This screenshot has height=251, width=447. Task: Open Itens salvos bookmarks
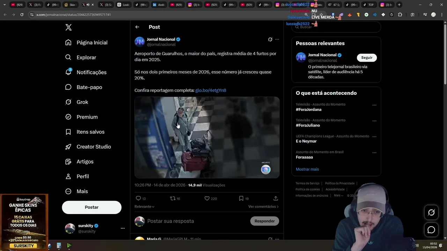click(x=85, y=132)
